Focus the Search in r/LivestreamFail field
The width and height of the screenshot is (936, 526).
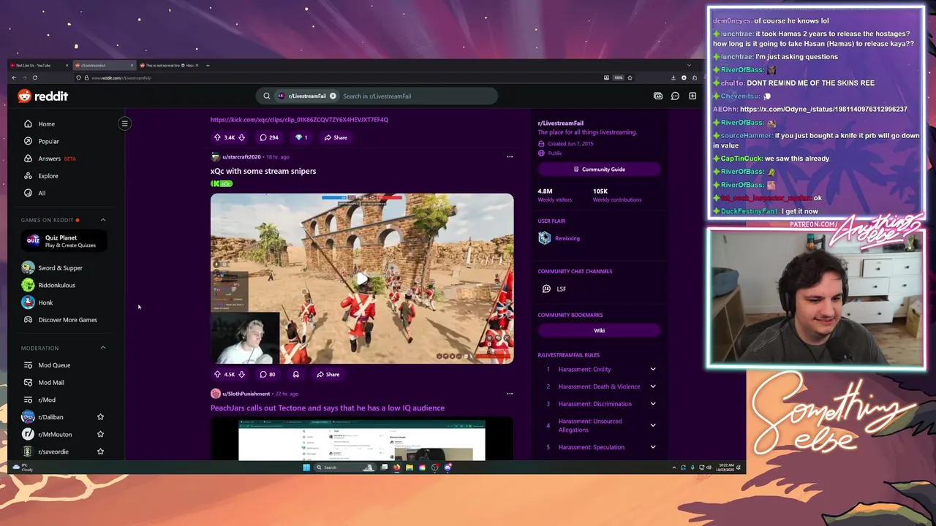[417, 96]
